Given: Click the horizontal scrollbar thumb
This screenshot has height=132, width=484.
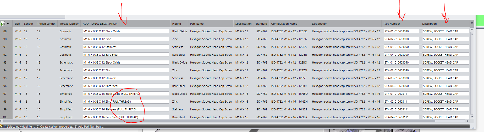Looking at the screenshot, I should [219, 121].
